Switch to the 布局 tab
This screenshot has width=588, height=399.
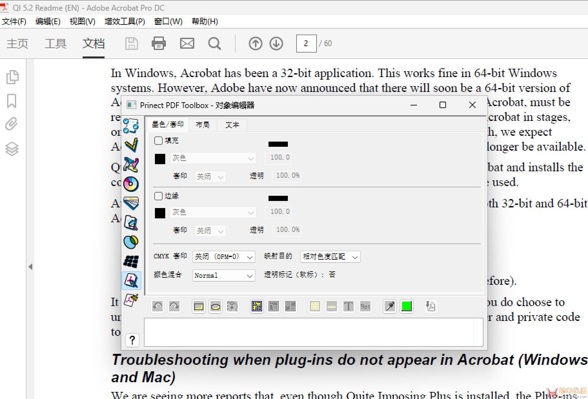(202, 125)
